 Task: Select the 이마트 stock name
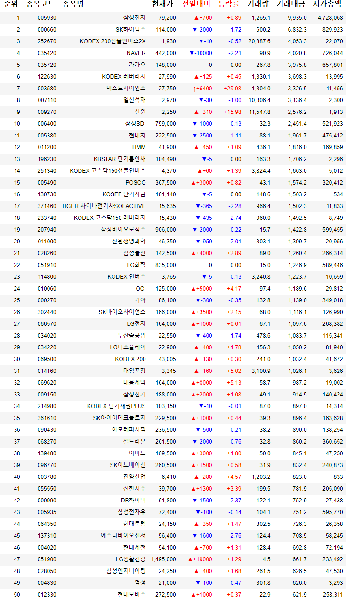pos(137,453)
